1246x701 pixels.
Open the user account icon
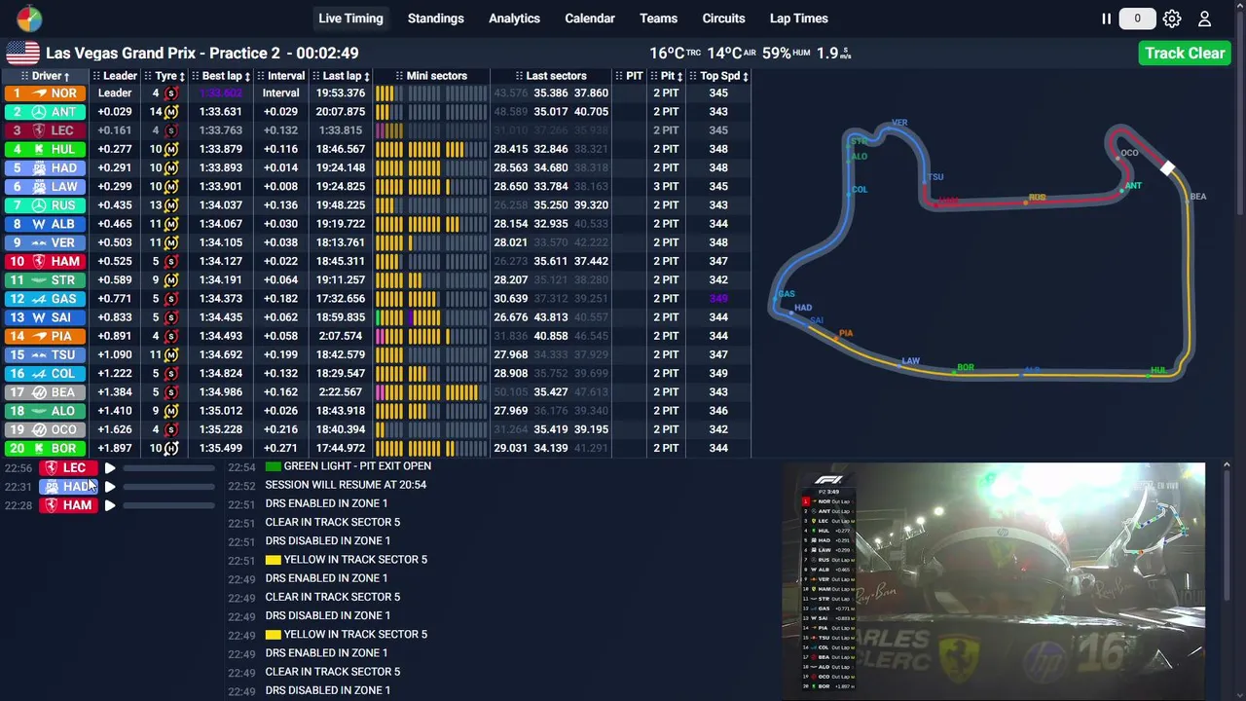(1204, 18)
